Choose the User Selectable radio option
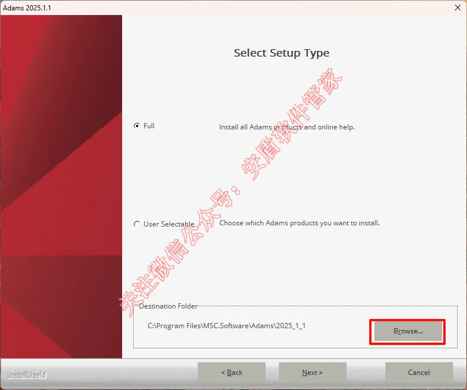Viewport: 467px width, 390px height. 137,224
